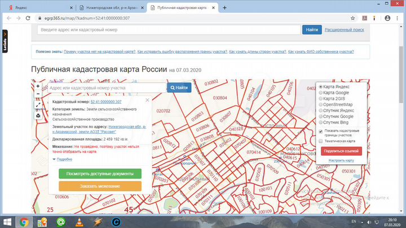Image resolution: width=406 pixels, height=228 pixels.
Task: Show hidden system tray icons
Action: coord(362,222)
